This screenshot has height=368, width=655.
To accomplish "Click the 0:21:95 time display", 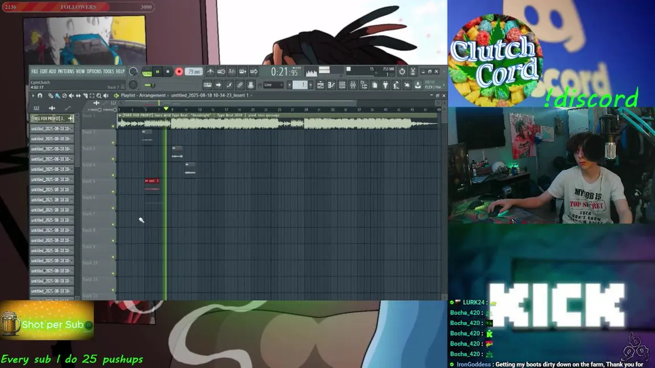I will click(284, 72).
